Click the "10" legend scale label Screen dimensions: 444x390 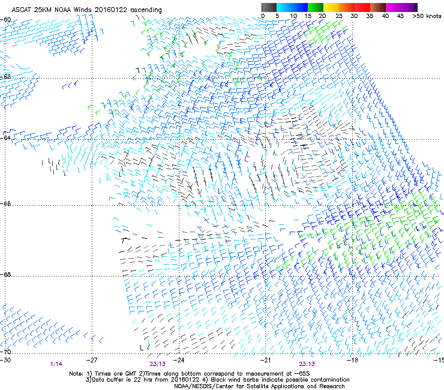(x=293, y=16)
